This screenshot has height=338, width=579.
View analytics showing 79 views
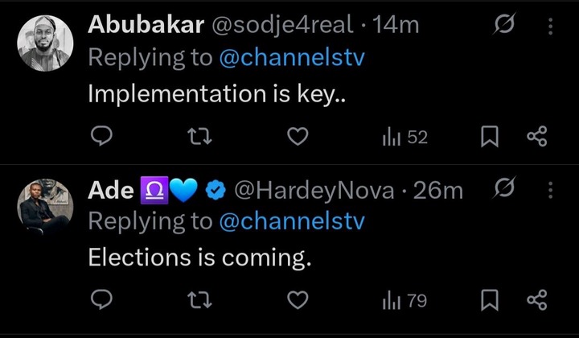point(404,301)
